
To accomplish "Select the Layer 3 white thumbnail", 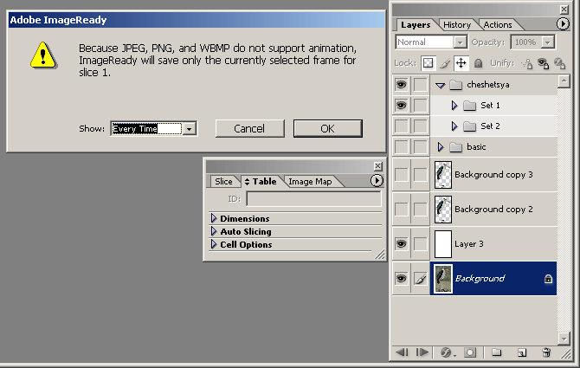I will pos(443,244).
